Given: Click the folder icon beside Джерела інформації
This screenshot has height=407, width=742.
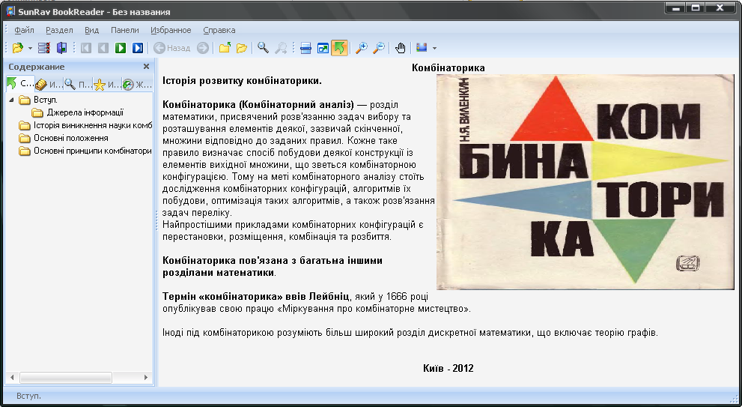Looking at the screenshot, I should [x=37, y=112].
